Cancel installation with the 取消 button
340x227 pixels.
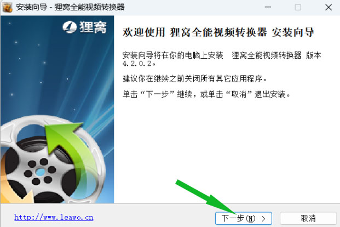tap(308, 218)
